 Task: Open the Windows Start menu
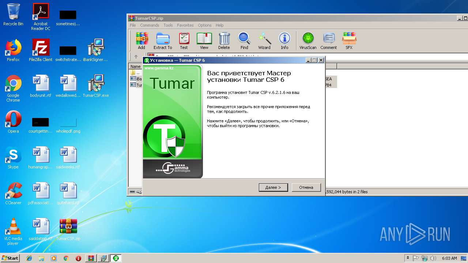[10, 258]
